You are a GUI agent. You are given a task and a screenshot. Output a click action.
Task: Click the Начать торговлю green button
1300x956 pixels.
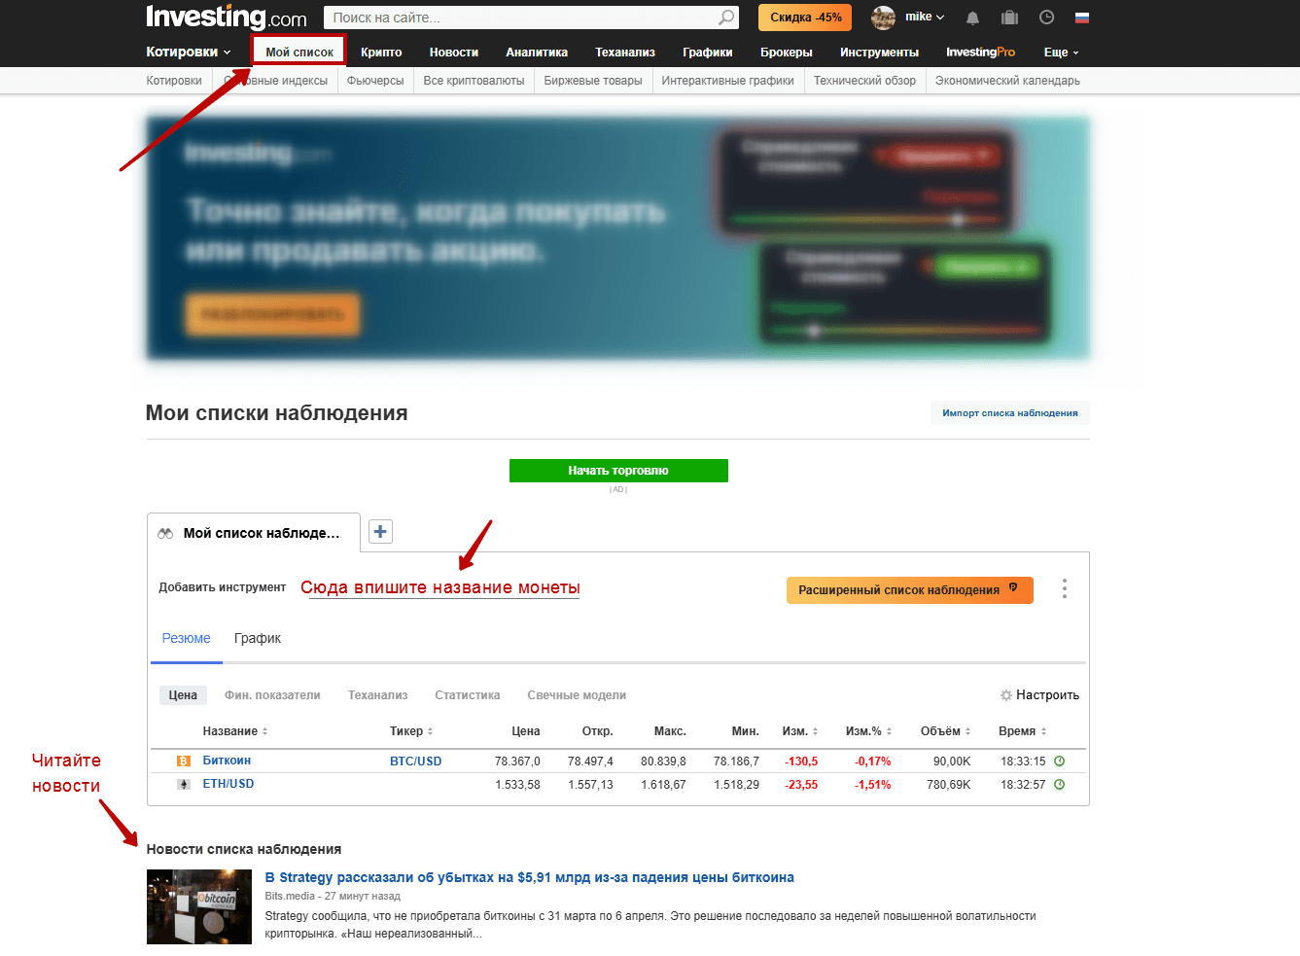[618, 471]
